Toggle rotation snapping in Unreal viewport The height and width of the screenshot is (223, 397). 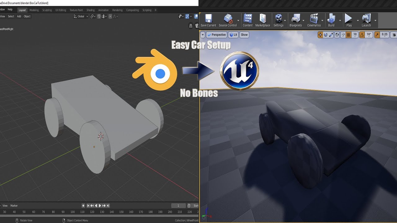tap(362, 35)
